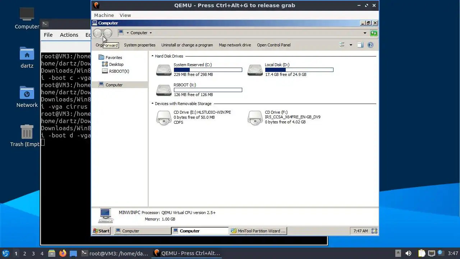
Task: Select the Local Disk (D:) drive icon
Action: pyautogui.click(x=255, y=70)
